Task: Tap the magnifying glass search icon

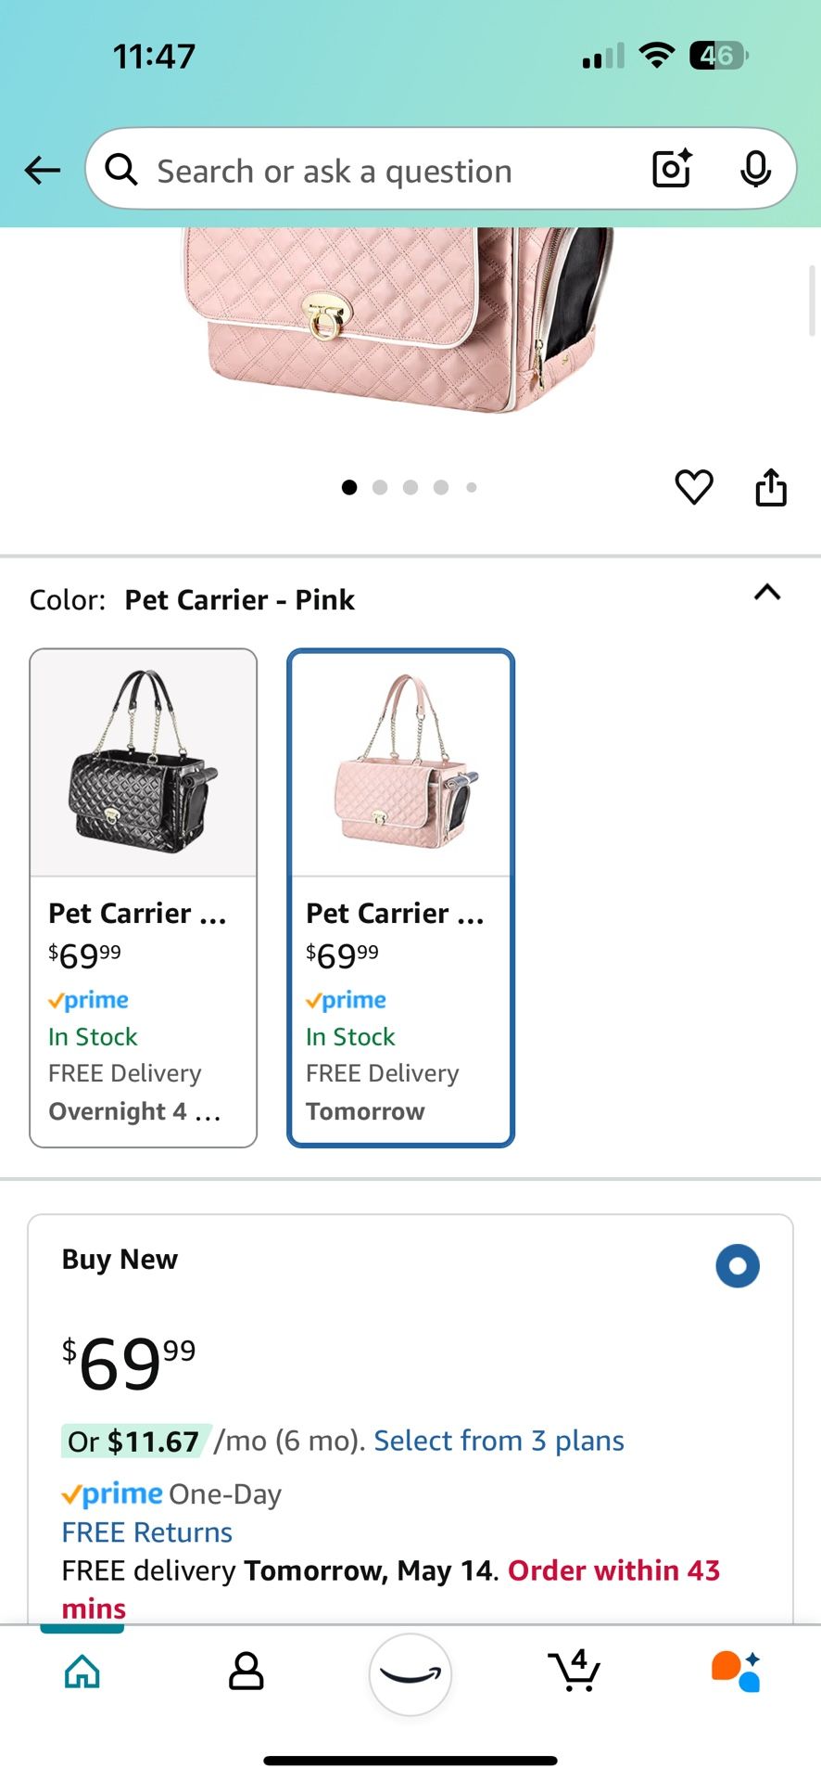Action: [121, 170]
